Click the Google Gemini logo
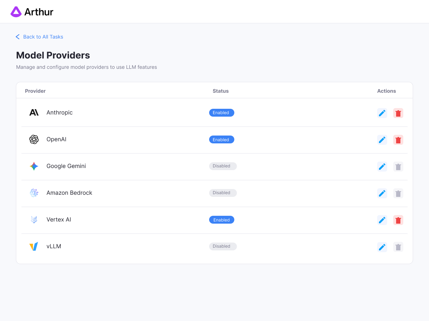Viewport: 429px width, 321px height. pyautogui.click(x=34, y=166)
